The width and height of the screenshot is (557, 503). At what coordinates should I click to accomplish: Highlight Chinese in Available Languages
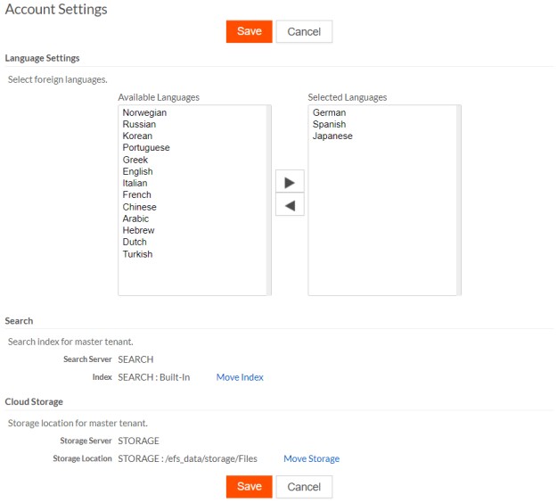point(139,207)
